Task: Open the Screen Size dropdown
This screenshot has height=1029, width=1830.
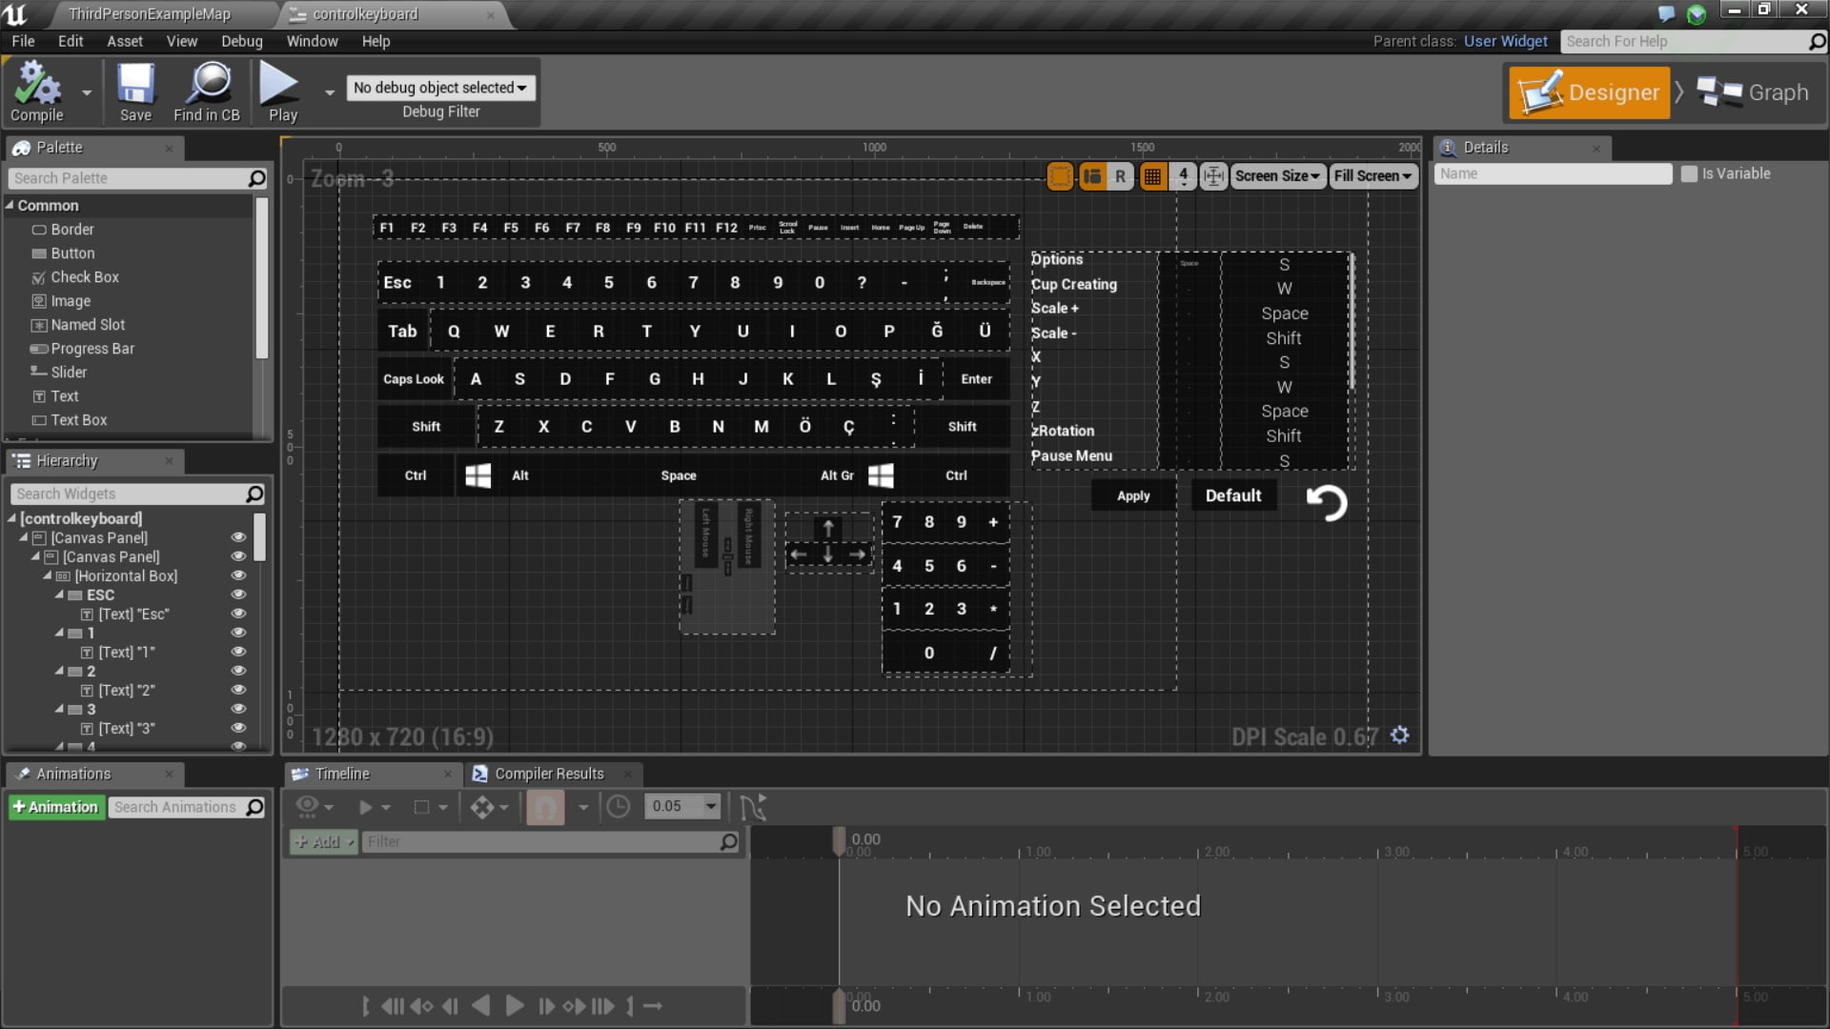Action: point(1277,176)
